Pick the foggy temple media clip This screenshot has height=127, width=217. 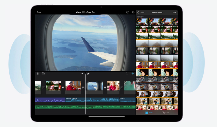pos(157,43)
